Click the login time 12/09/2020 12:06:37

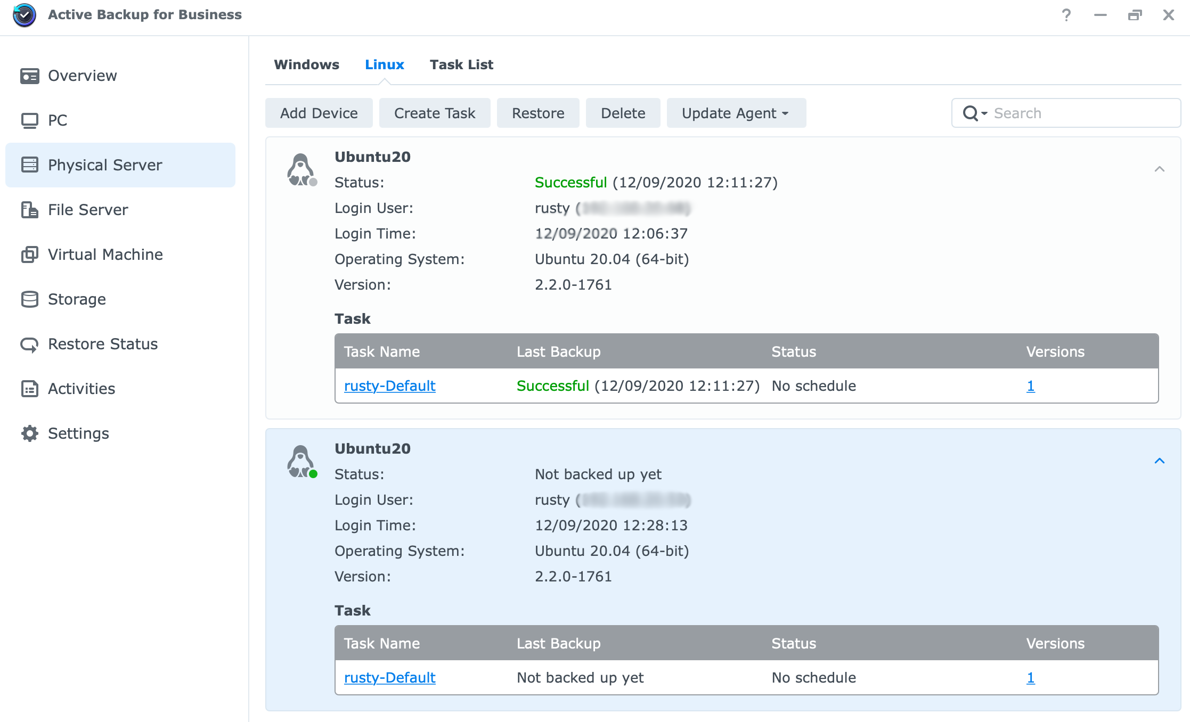(x=611, y=234)
